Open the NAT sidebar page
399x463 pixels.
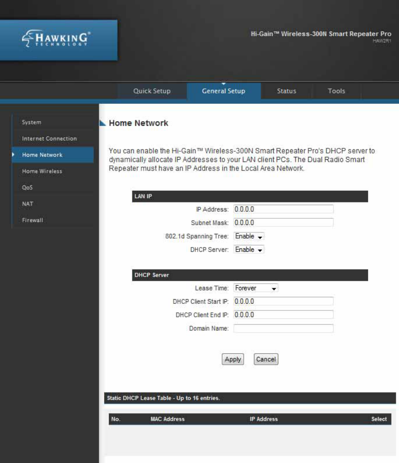(x=53, y=204)
